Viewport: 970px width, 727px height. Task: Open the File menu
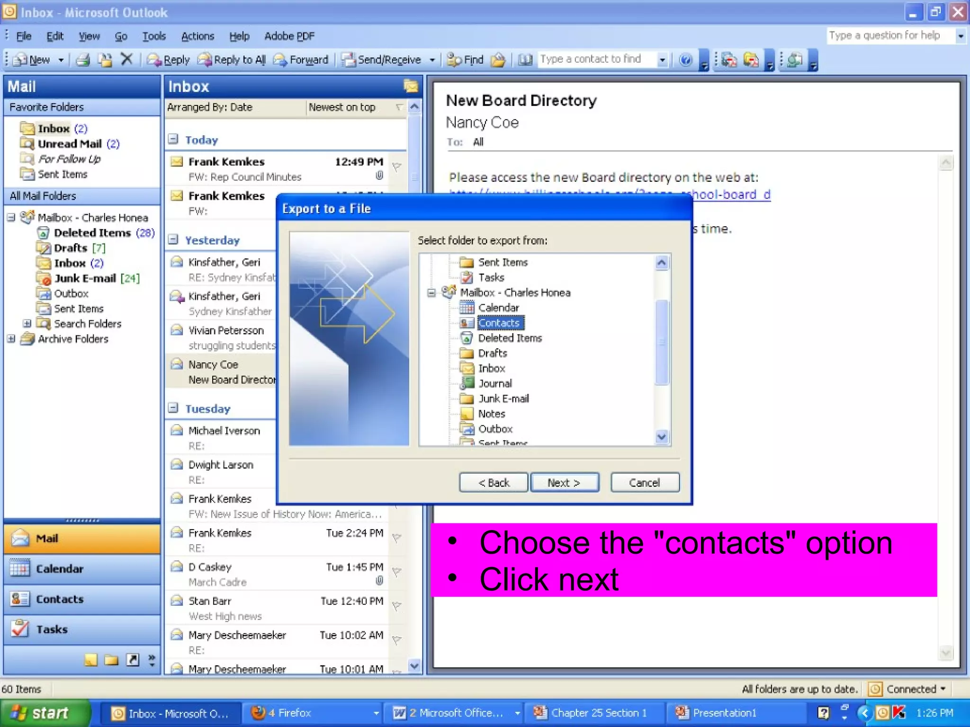(24, 36)
